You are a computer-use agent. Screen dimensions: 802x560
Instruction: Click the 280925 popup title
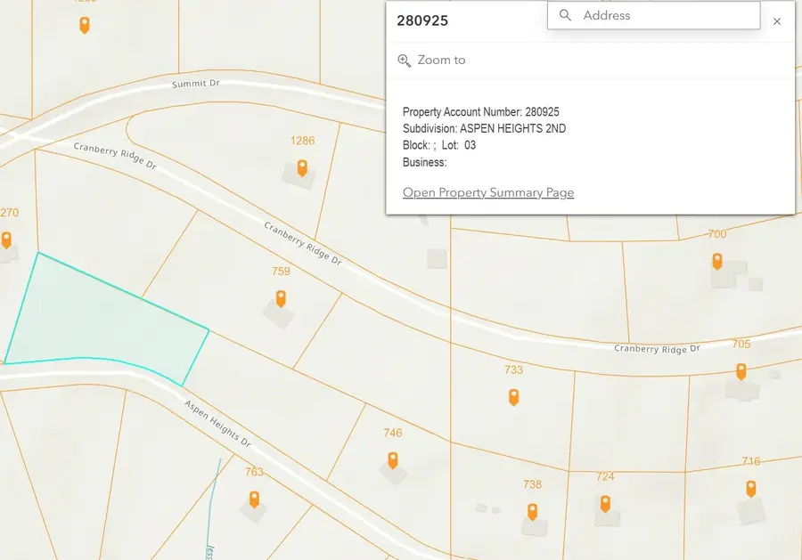point(422,20)
